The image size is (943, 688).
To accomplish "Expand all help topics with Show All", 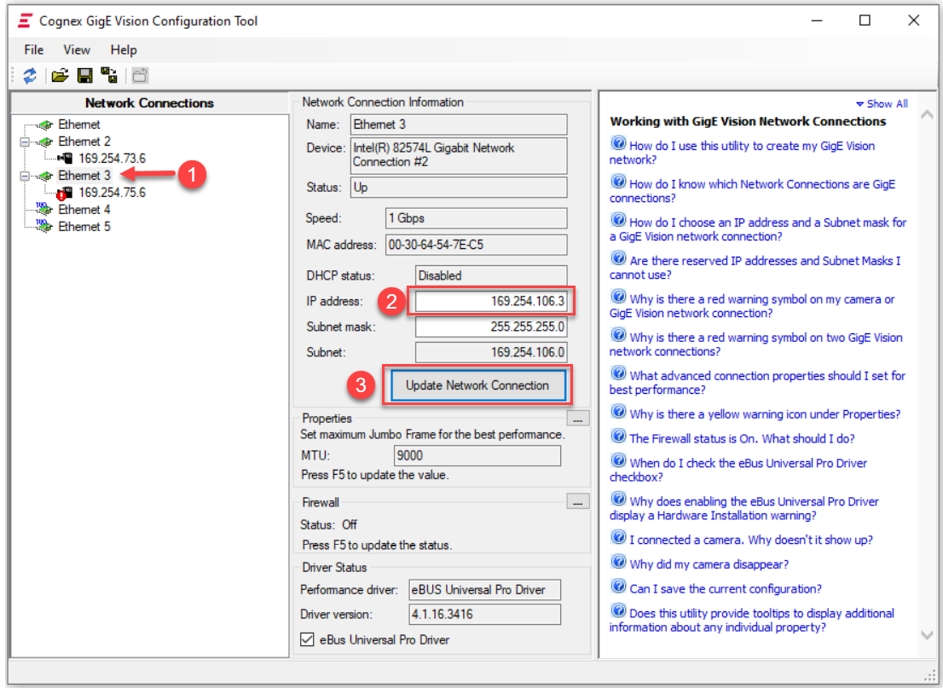I will click(882, 104).
